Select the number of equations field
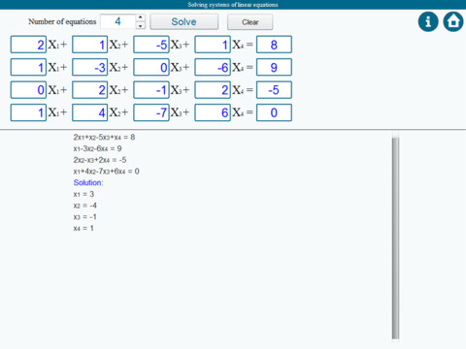The image size is (466, 349). point(118,21)
